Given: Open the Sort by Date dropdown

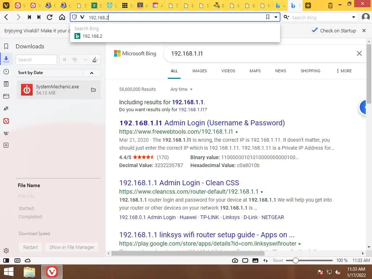Looking at the screenshot, I should [49, 73].
